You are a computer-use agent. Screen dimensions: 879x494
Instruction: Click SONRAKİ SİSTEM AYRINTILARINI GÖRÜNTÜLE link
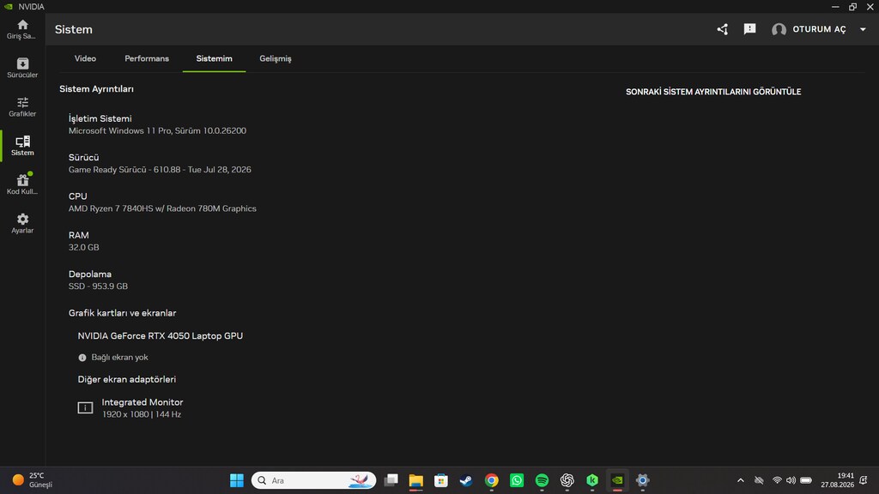pyautogui.click(x=713, y=91)
